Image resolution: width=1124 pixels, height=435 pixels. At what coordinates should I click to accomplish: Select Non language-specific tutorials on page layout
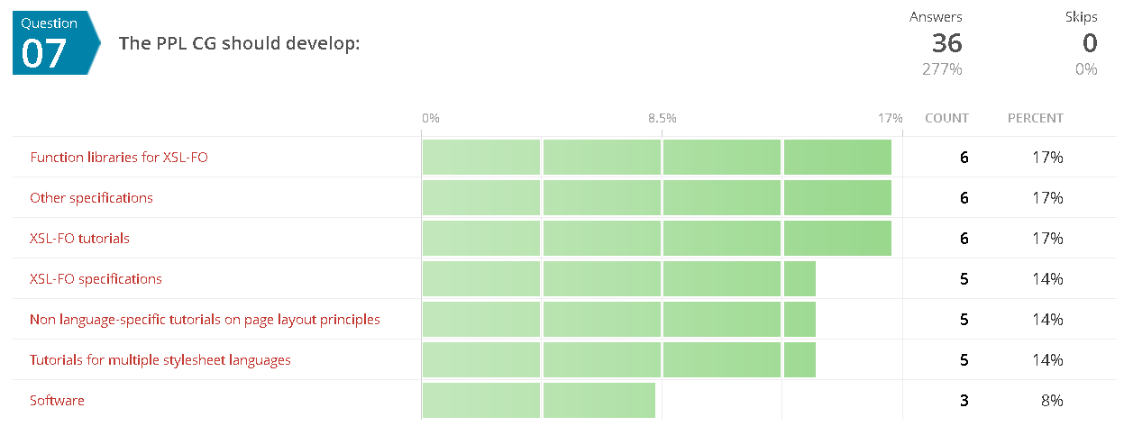tap(205, 320)
